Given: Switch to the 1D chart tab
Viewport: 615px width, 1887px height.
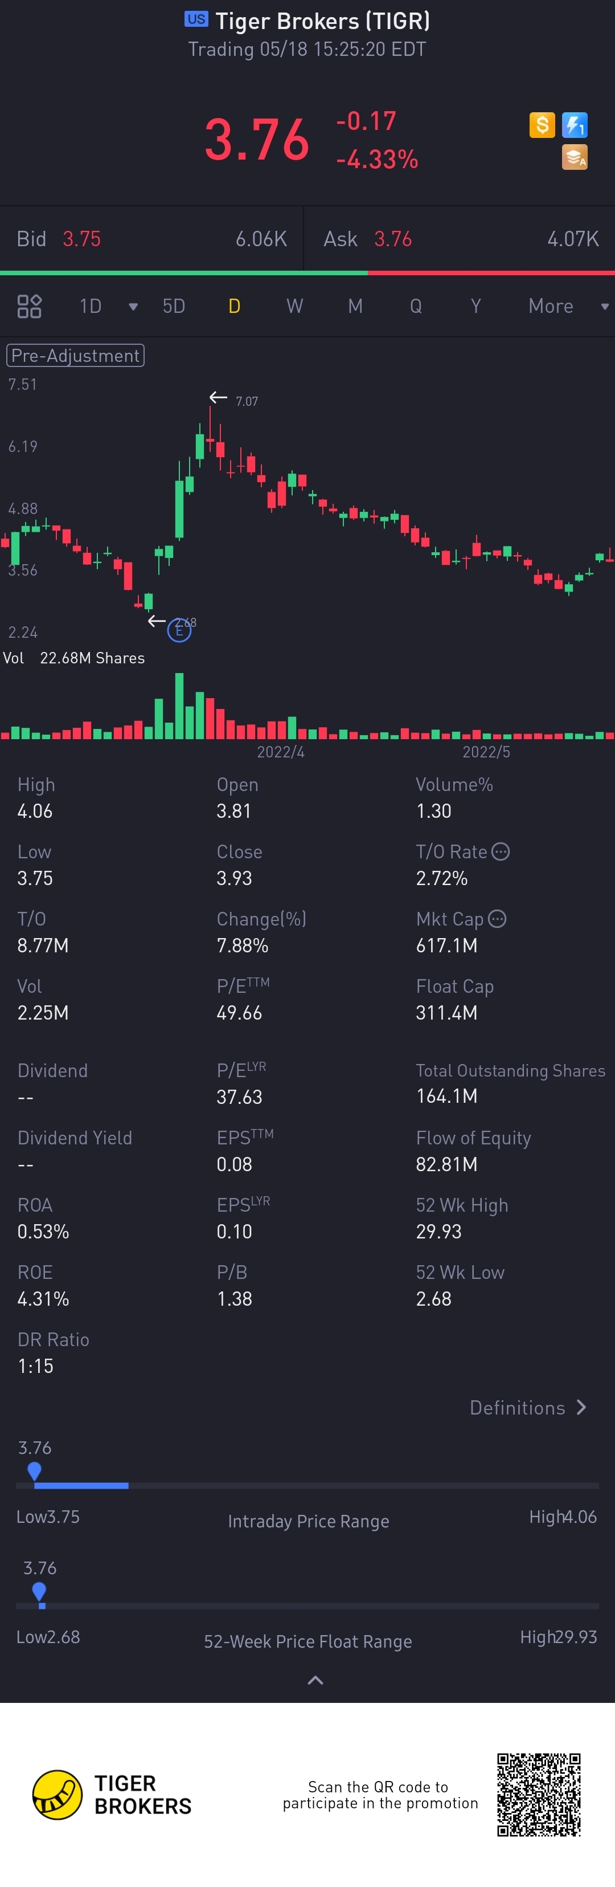Looking at the screenshot, I should (x=91, y=306).
